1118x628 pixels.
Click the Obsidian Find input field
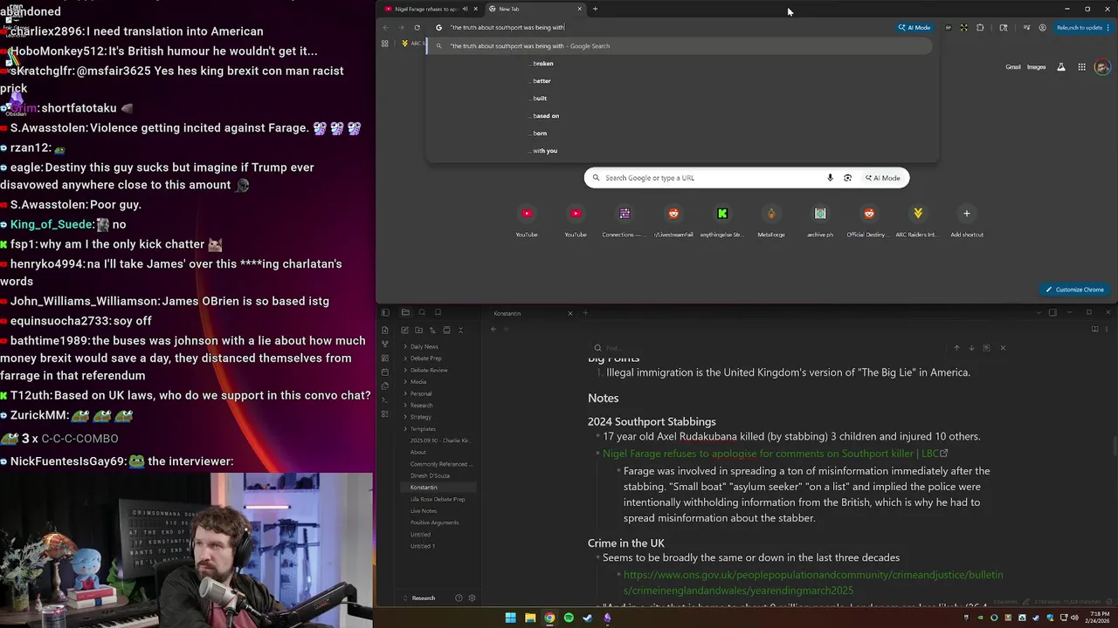[x=769, y=348]
